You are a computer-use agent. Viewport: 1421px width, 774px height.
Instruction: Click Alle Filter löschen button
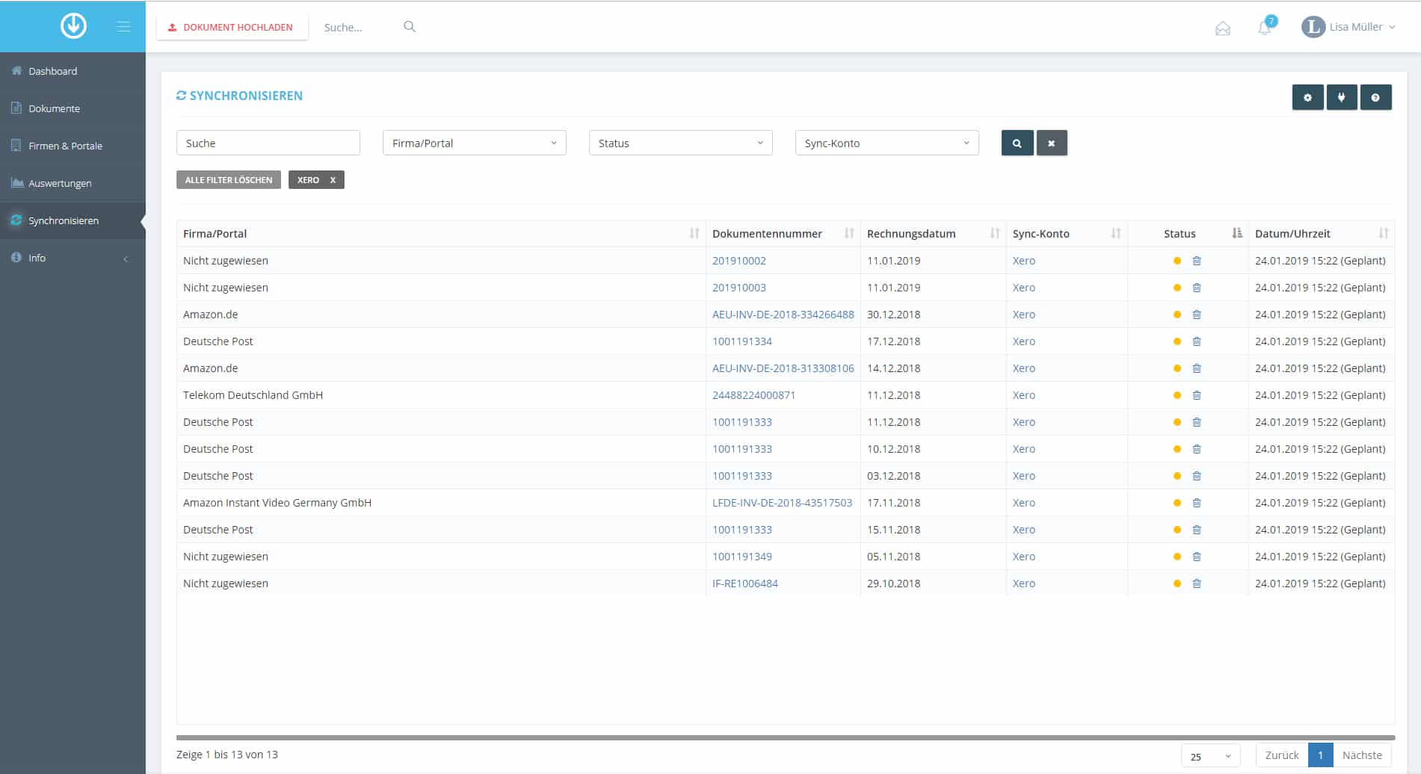coord(229,180)
